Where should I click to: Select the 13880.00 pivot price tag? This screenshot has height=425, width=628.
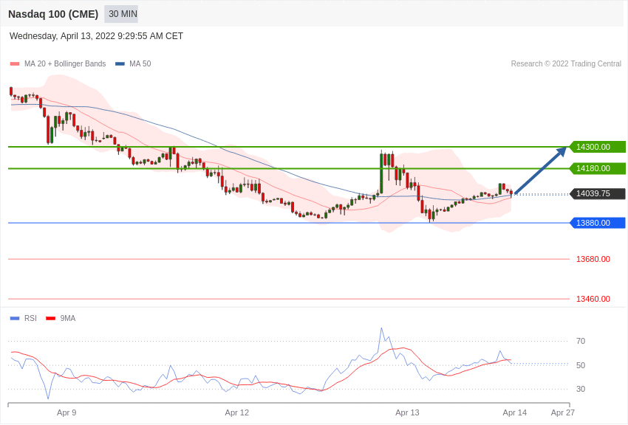coord(598,223)
